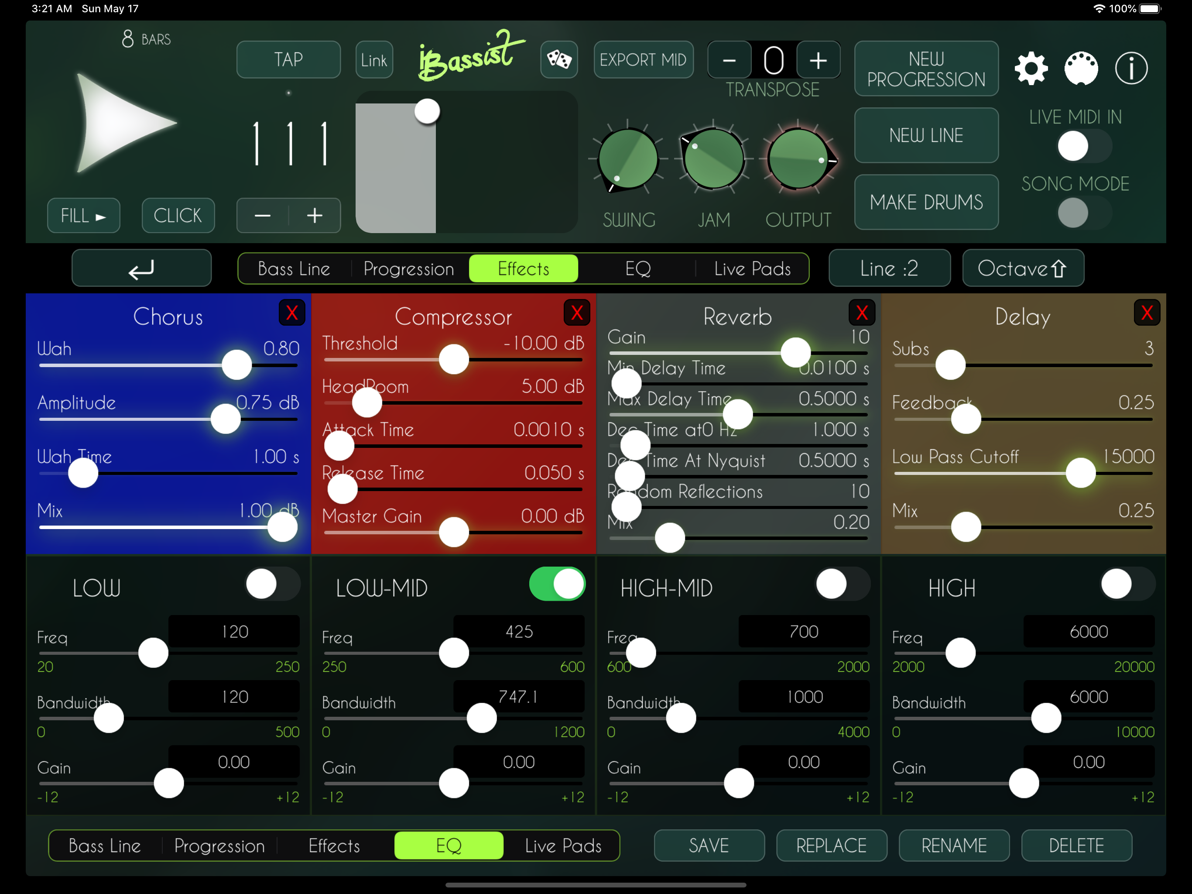
Task: Close the Reverb effect panel
Action: [x=861, y=313]
